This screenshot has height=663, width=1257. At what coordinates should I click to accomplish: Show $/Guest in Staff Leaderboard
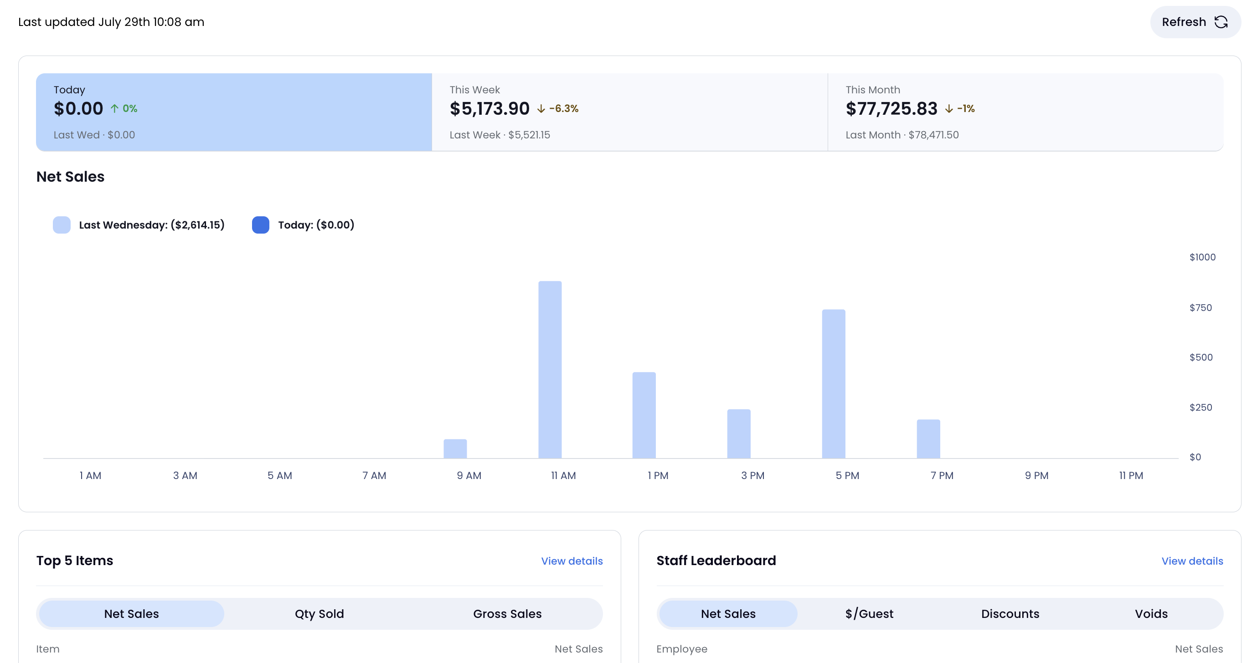tap(869, 614)
